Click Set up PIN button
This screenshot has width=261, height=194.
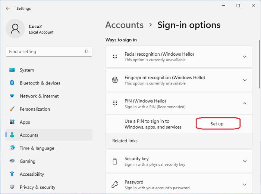[x=218, y=124]
